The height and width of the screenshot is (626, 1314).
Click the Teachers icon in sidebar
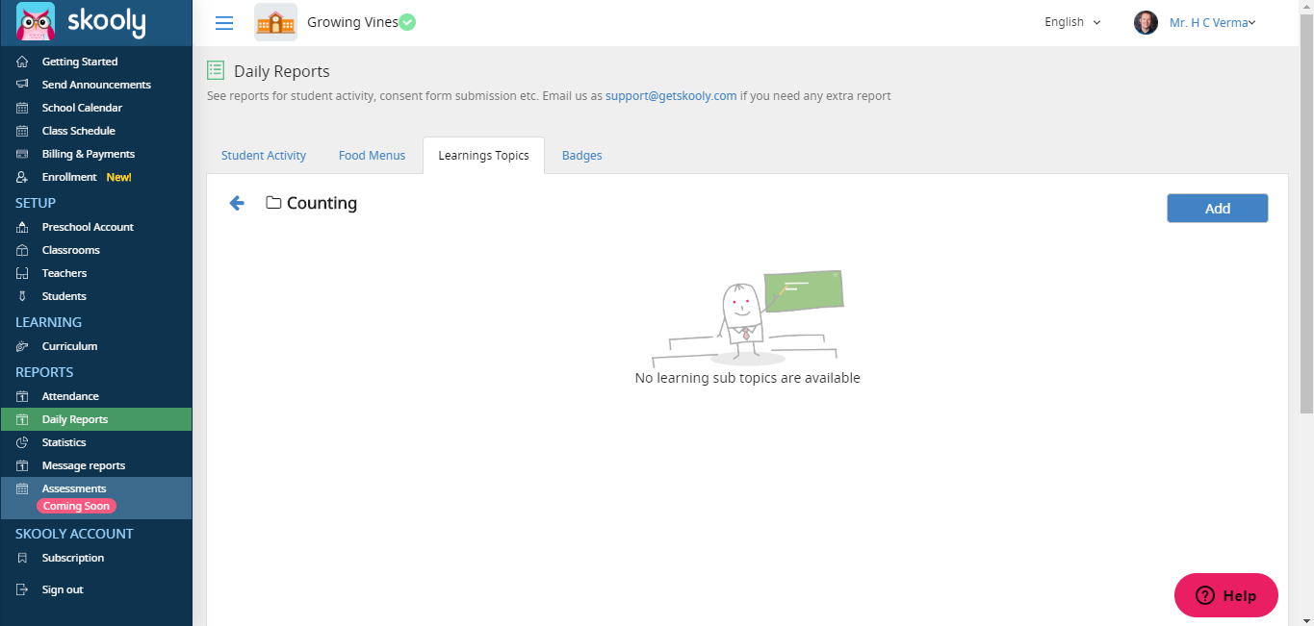coord(22,273)
